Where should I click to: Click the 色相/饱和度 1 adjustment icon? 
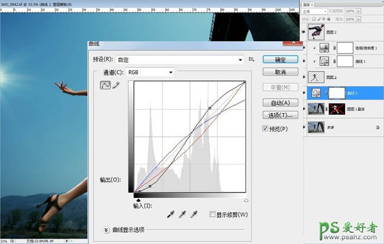[x=326, y=48]
